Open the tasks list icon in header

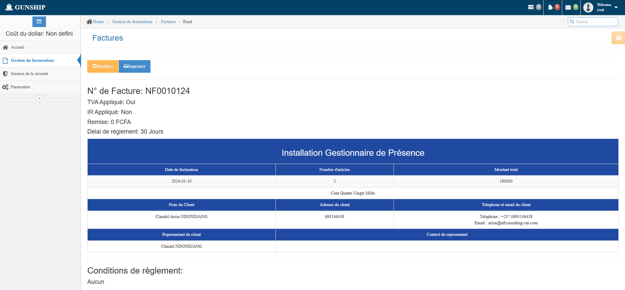(x=531, y=7)
